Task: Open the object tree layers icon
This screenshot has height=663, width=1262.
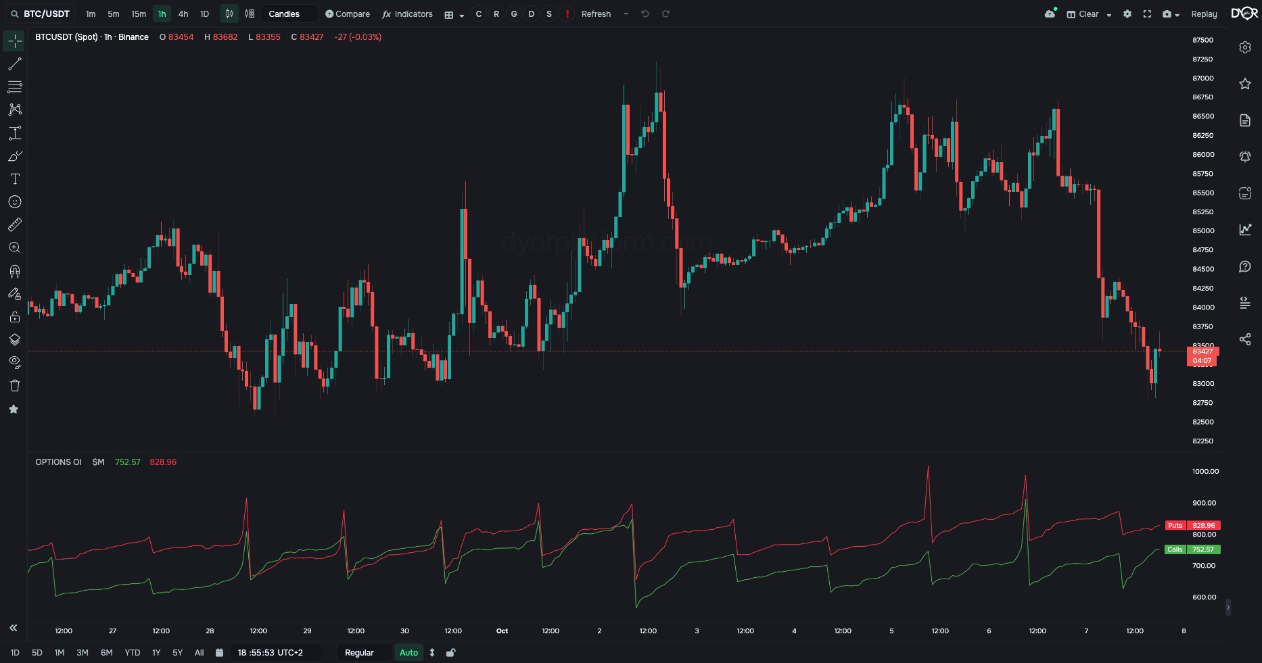Action: (14, 340)
